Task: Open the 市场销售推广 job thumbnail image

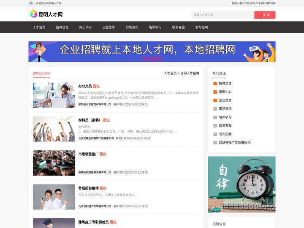Action: (x=54, y=163)
